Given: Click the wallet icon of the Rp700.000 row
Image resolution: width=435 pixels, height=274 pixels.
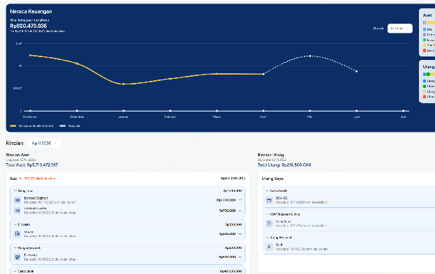Looking at the screenshot, I should pos(17,211).
